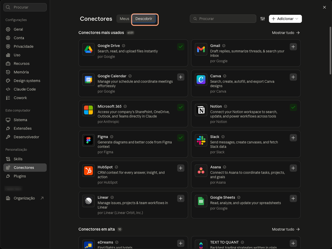Select Conectores in the sidebar
Viewport: 332px width, 249px height.
pos(25,168)
